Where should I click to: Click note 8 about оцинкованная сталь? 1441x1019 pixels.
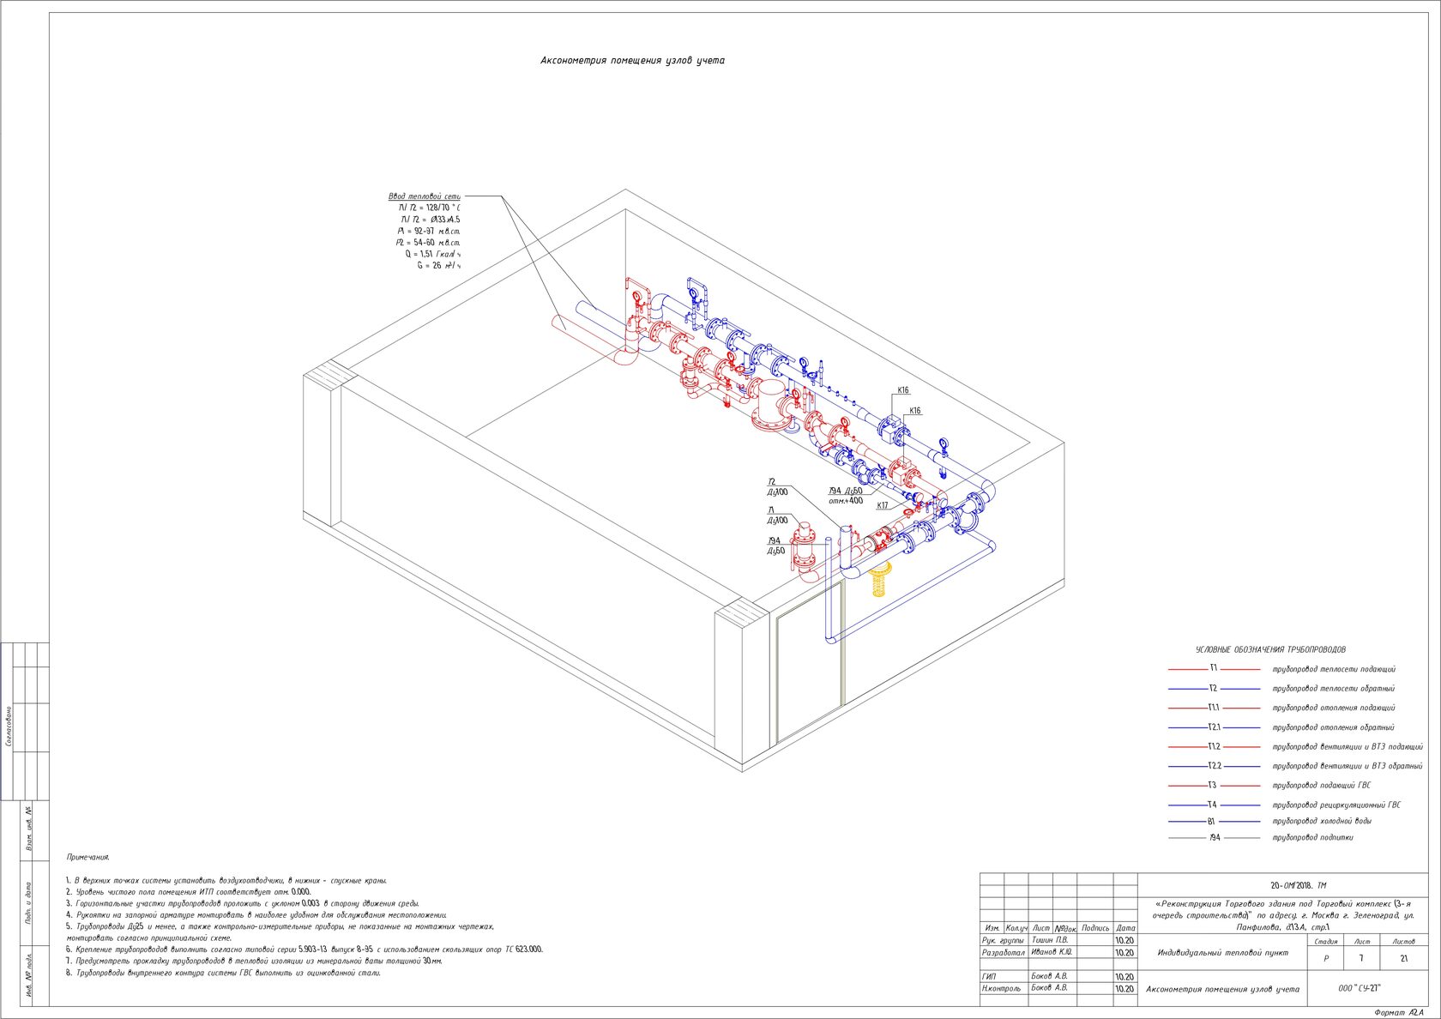[223, 974]
